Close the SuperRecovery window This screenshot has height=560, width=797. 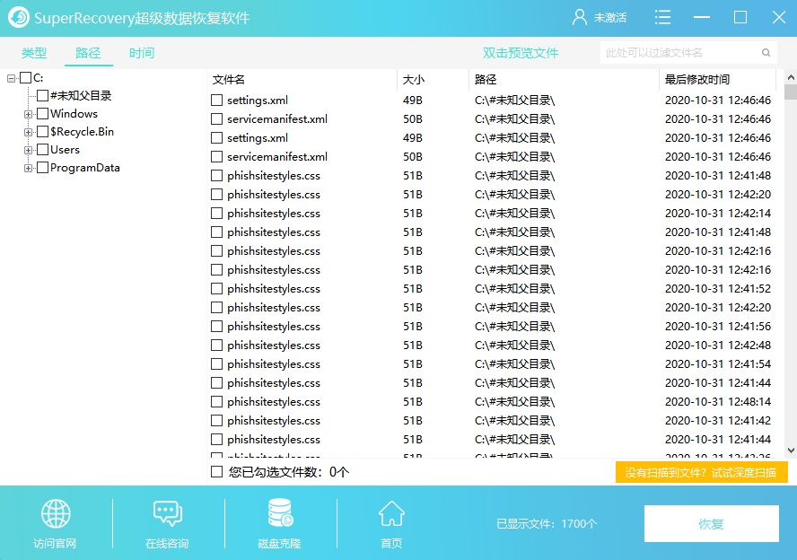click(779, 18)
